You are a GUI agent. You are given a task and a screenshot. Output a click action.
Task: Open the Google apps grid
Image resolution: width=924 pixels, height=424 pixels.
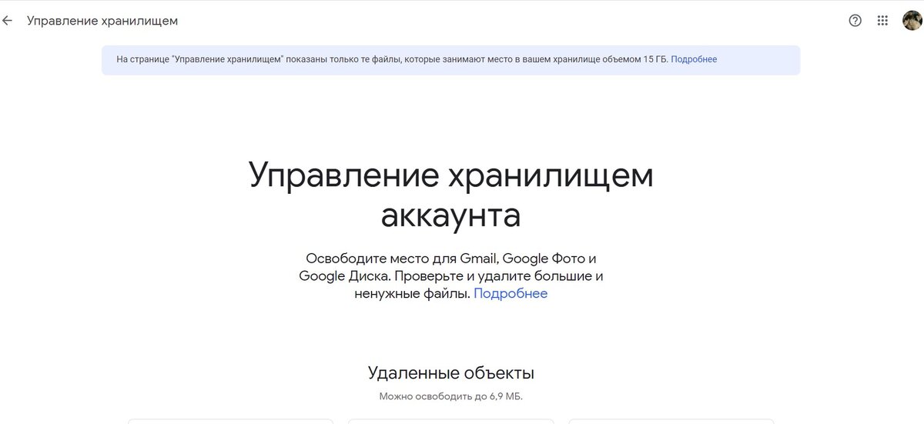click(883, 21)
